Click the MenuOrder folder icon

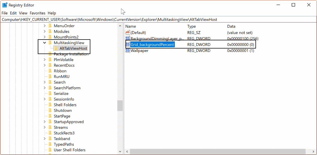50,26
